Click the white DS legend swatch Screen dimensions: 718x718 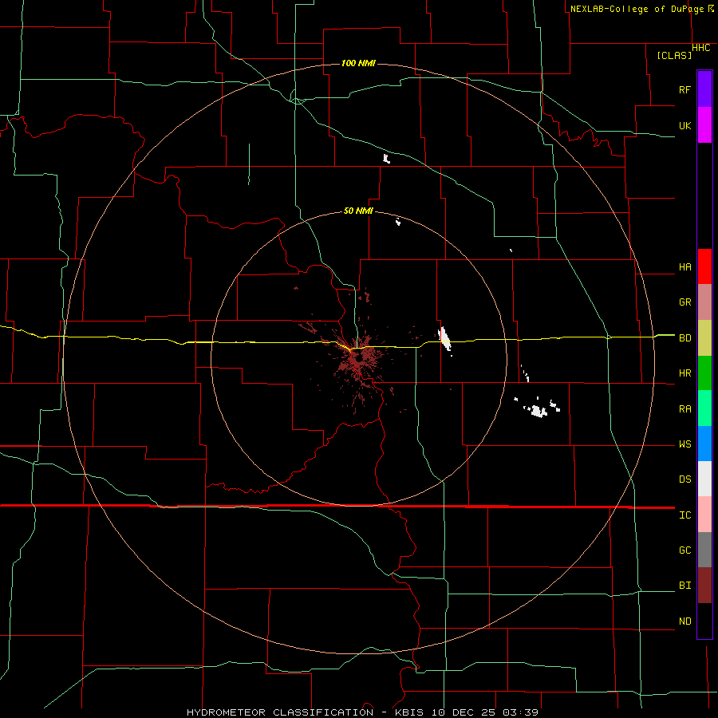704,479
